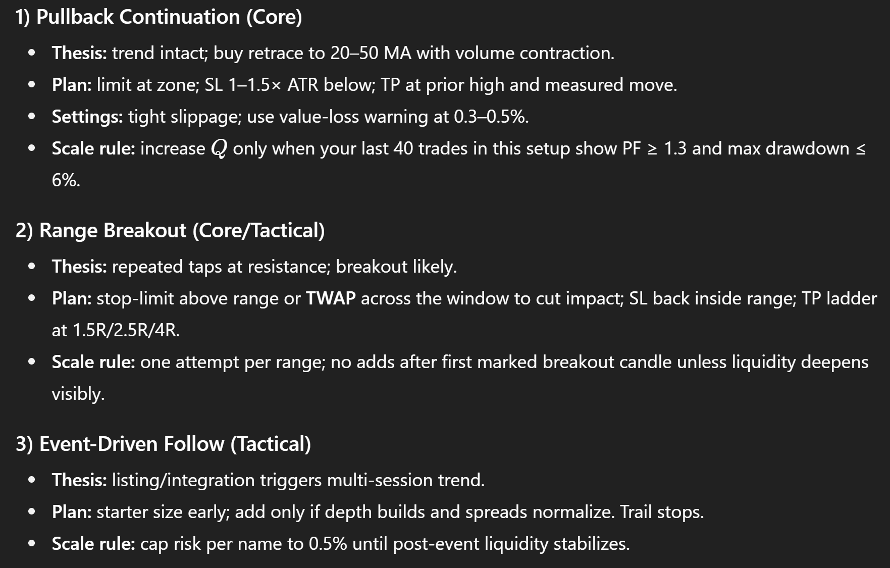Click the bullet point before "Settings:"
The width and height of the screenshot is (890, 568).
pyautogui.click(x=32, y=117)
